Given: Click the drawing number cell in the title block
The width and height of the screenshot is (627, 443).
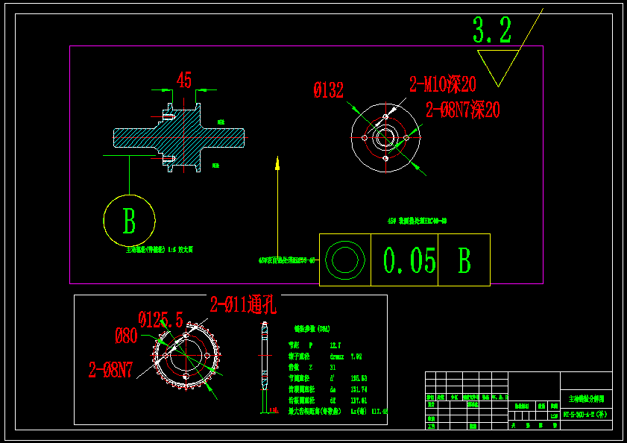Looking at the screenshot, I should tap(586, 415).
